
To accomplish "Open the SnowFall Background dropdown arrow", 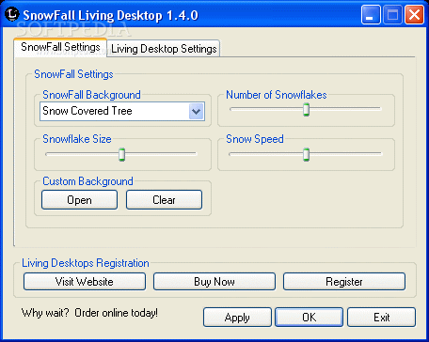I will point(197,111).
